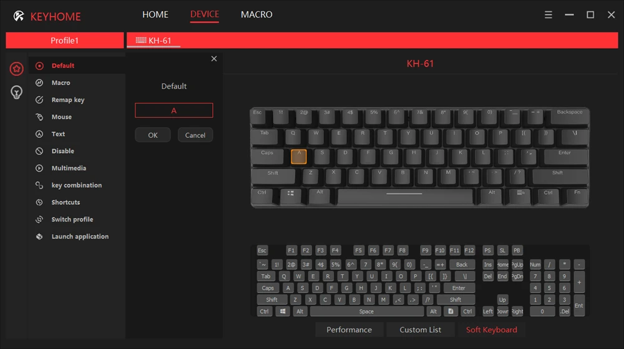Open the lightbulb lighting sidebar icon
Screen dimensions: 624x349
pyautogui.click(x=16, y=92)
